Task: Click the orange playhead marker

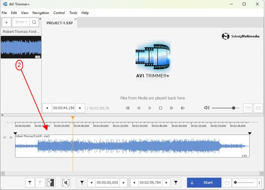Action: click(73, 118)
